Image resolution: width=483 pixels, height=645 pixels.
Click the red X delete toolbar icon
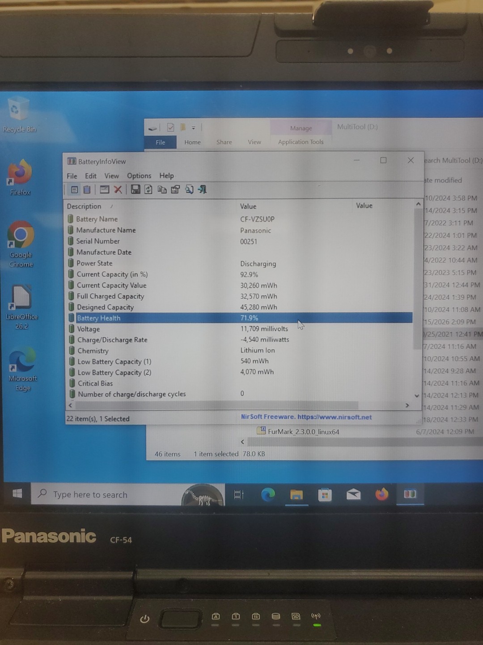118,189
